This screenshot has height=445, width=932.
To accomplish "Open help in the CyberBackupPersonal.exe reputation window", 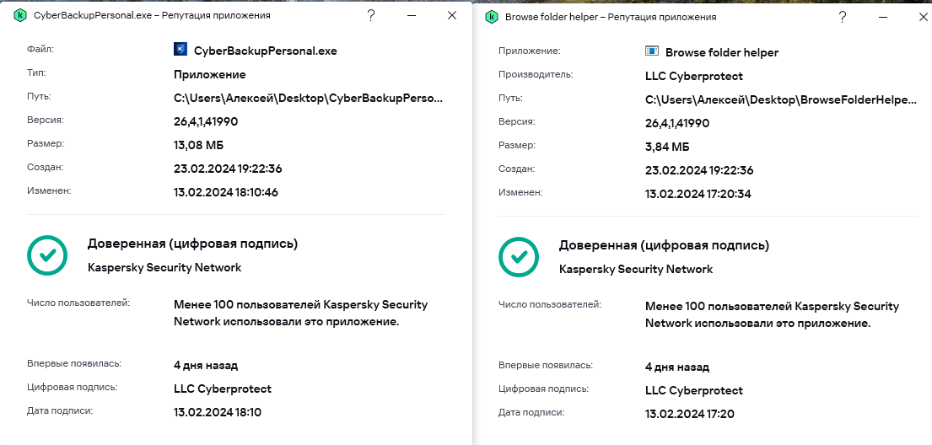I will [371, 16].
